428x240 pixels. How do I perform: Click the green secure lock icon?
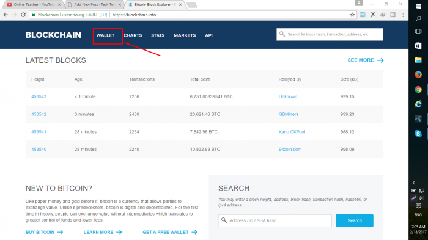coord(34,15)
